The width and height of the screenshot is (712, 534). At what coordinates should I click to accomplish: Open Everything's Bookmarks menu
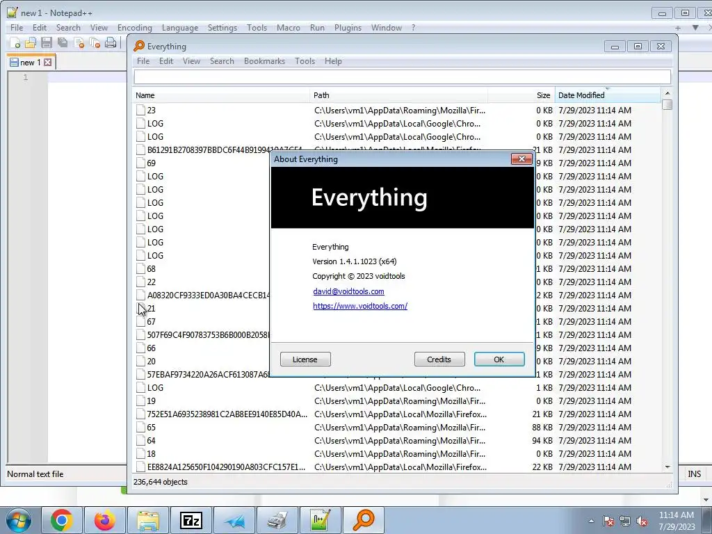264,61
